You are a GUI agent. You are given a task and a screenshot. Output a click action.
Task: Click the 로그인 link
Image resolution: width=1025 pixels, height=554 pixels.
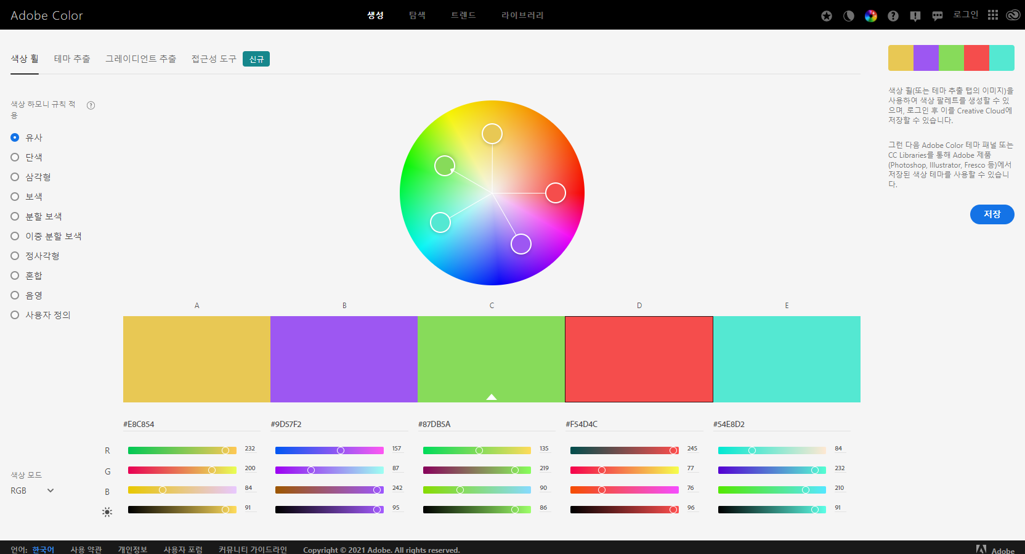pyautogui.click(x=966, y=14)
